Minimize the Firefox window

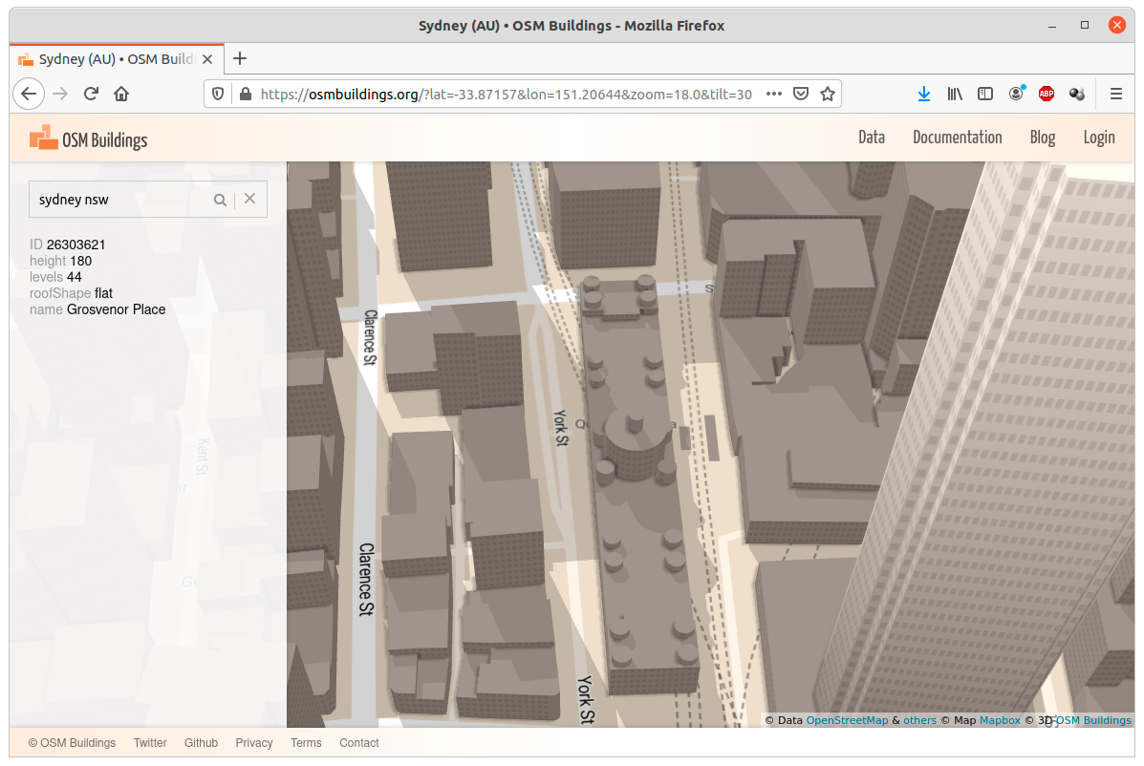tap(1052, 26)
